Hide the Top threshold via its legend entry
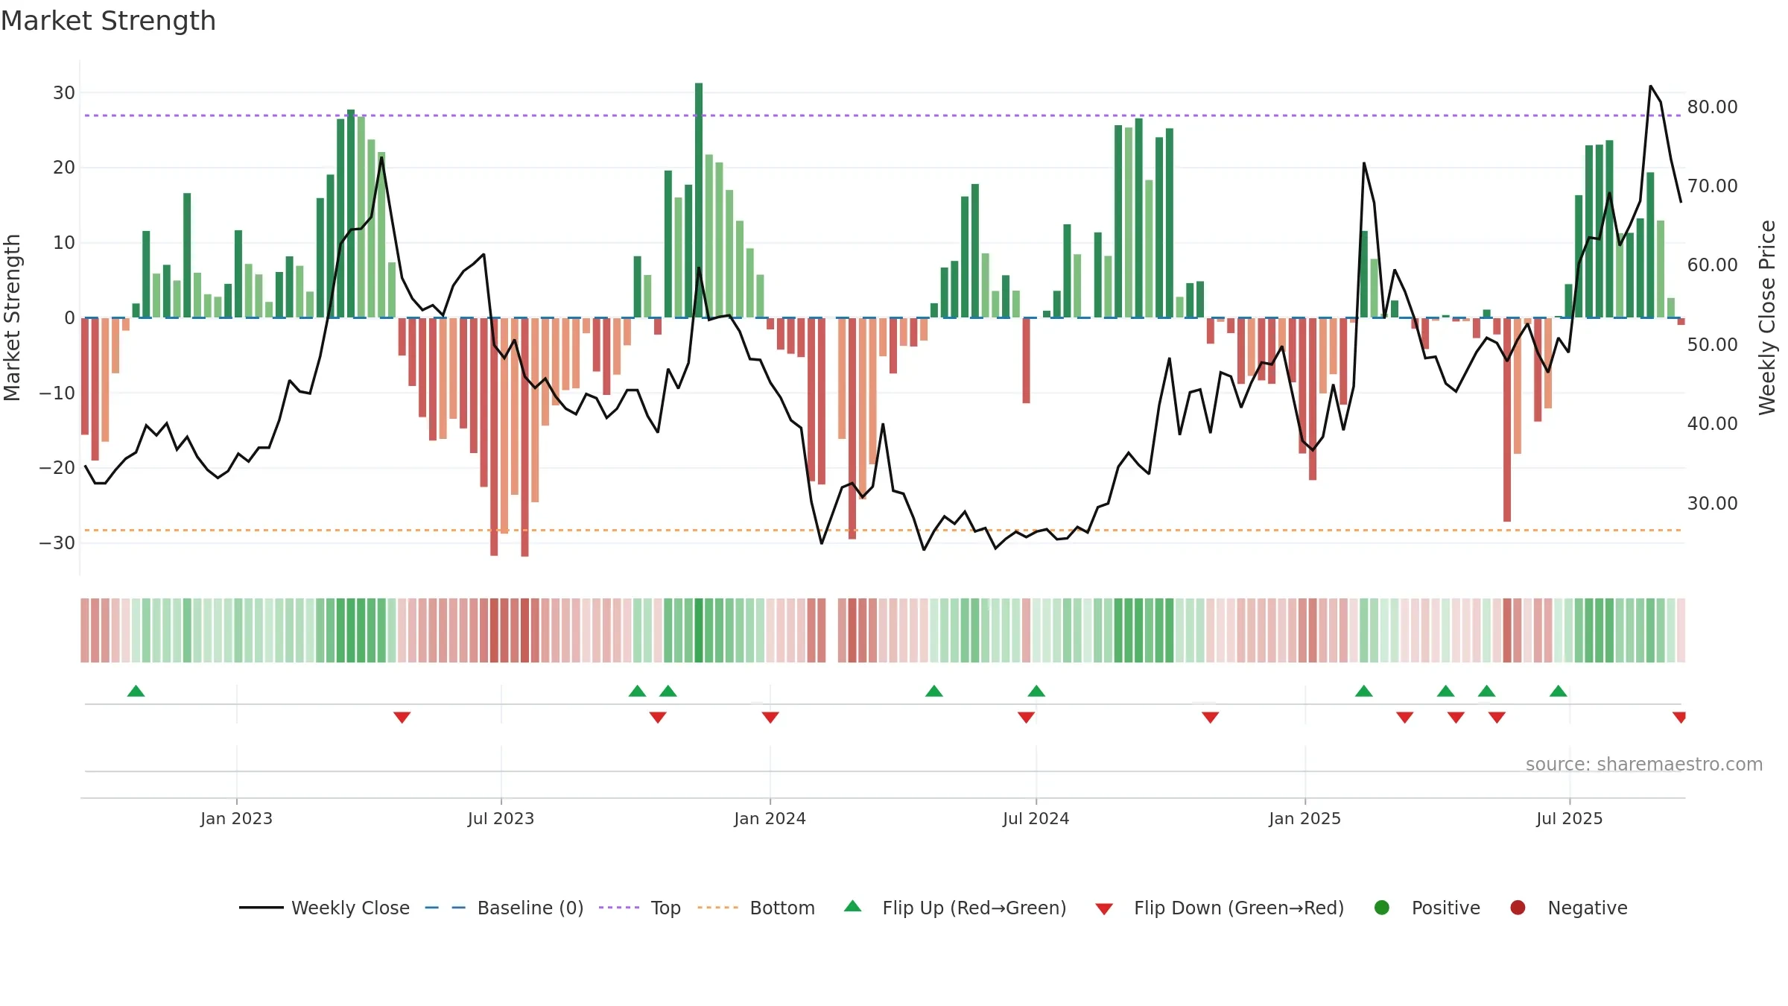Image resolution: width=1788 pixels, height=1006 pixels. [x=640, y=908]
